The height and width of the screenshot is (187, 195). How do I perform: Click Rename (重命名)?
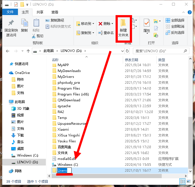tap(106, 33)
